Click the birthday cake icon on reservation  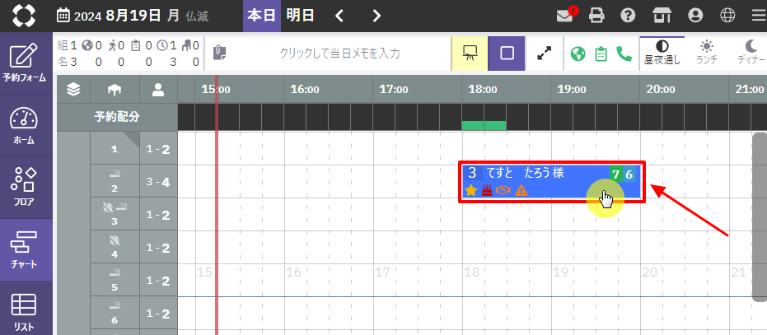(x=486, y=190)
